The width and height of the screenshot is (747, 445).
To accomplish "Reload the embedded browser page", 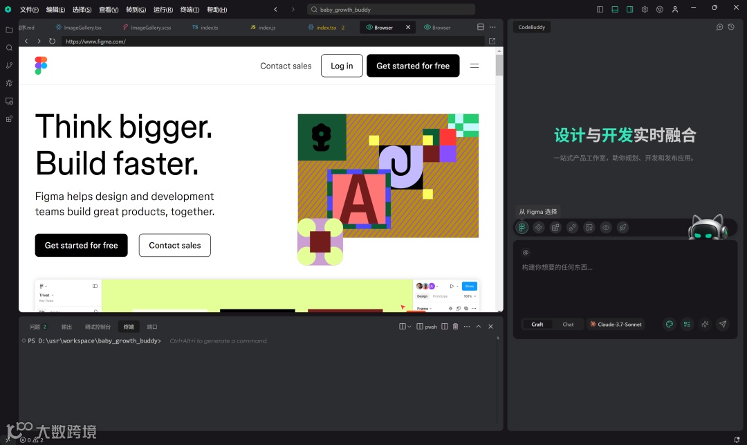I will click(53, 41).
